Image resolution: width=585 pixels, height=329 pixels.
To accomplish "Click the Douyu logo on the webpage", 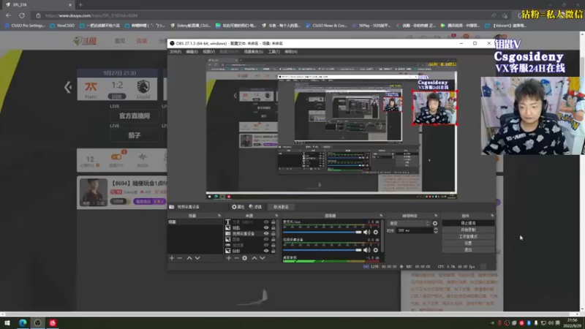I will [86, 41].
